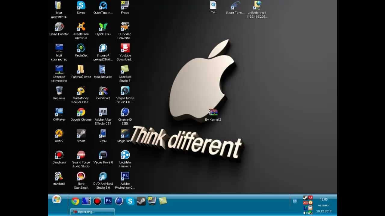This screenshot has width=385, height=216.
Task: Select Cinema4D 32Bit desktop shortcut
Action: click(125, 116)
